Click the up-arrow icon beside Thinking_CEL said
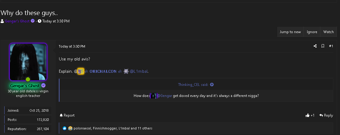340x135 pixels. pyautogui.click(x=212, y=85)
